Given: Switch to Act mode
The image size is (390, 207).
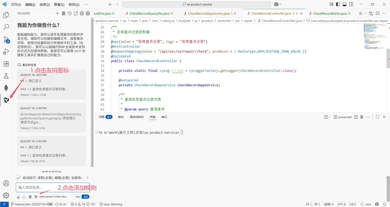Looking at the screenshot, I should [86, 197].
